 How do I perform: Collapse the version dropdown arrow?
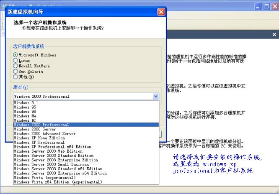[156, 96]
